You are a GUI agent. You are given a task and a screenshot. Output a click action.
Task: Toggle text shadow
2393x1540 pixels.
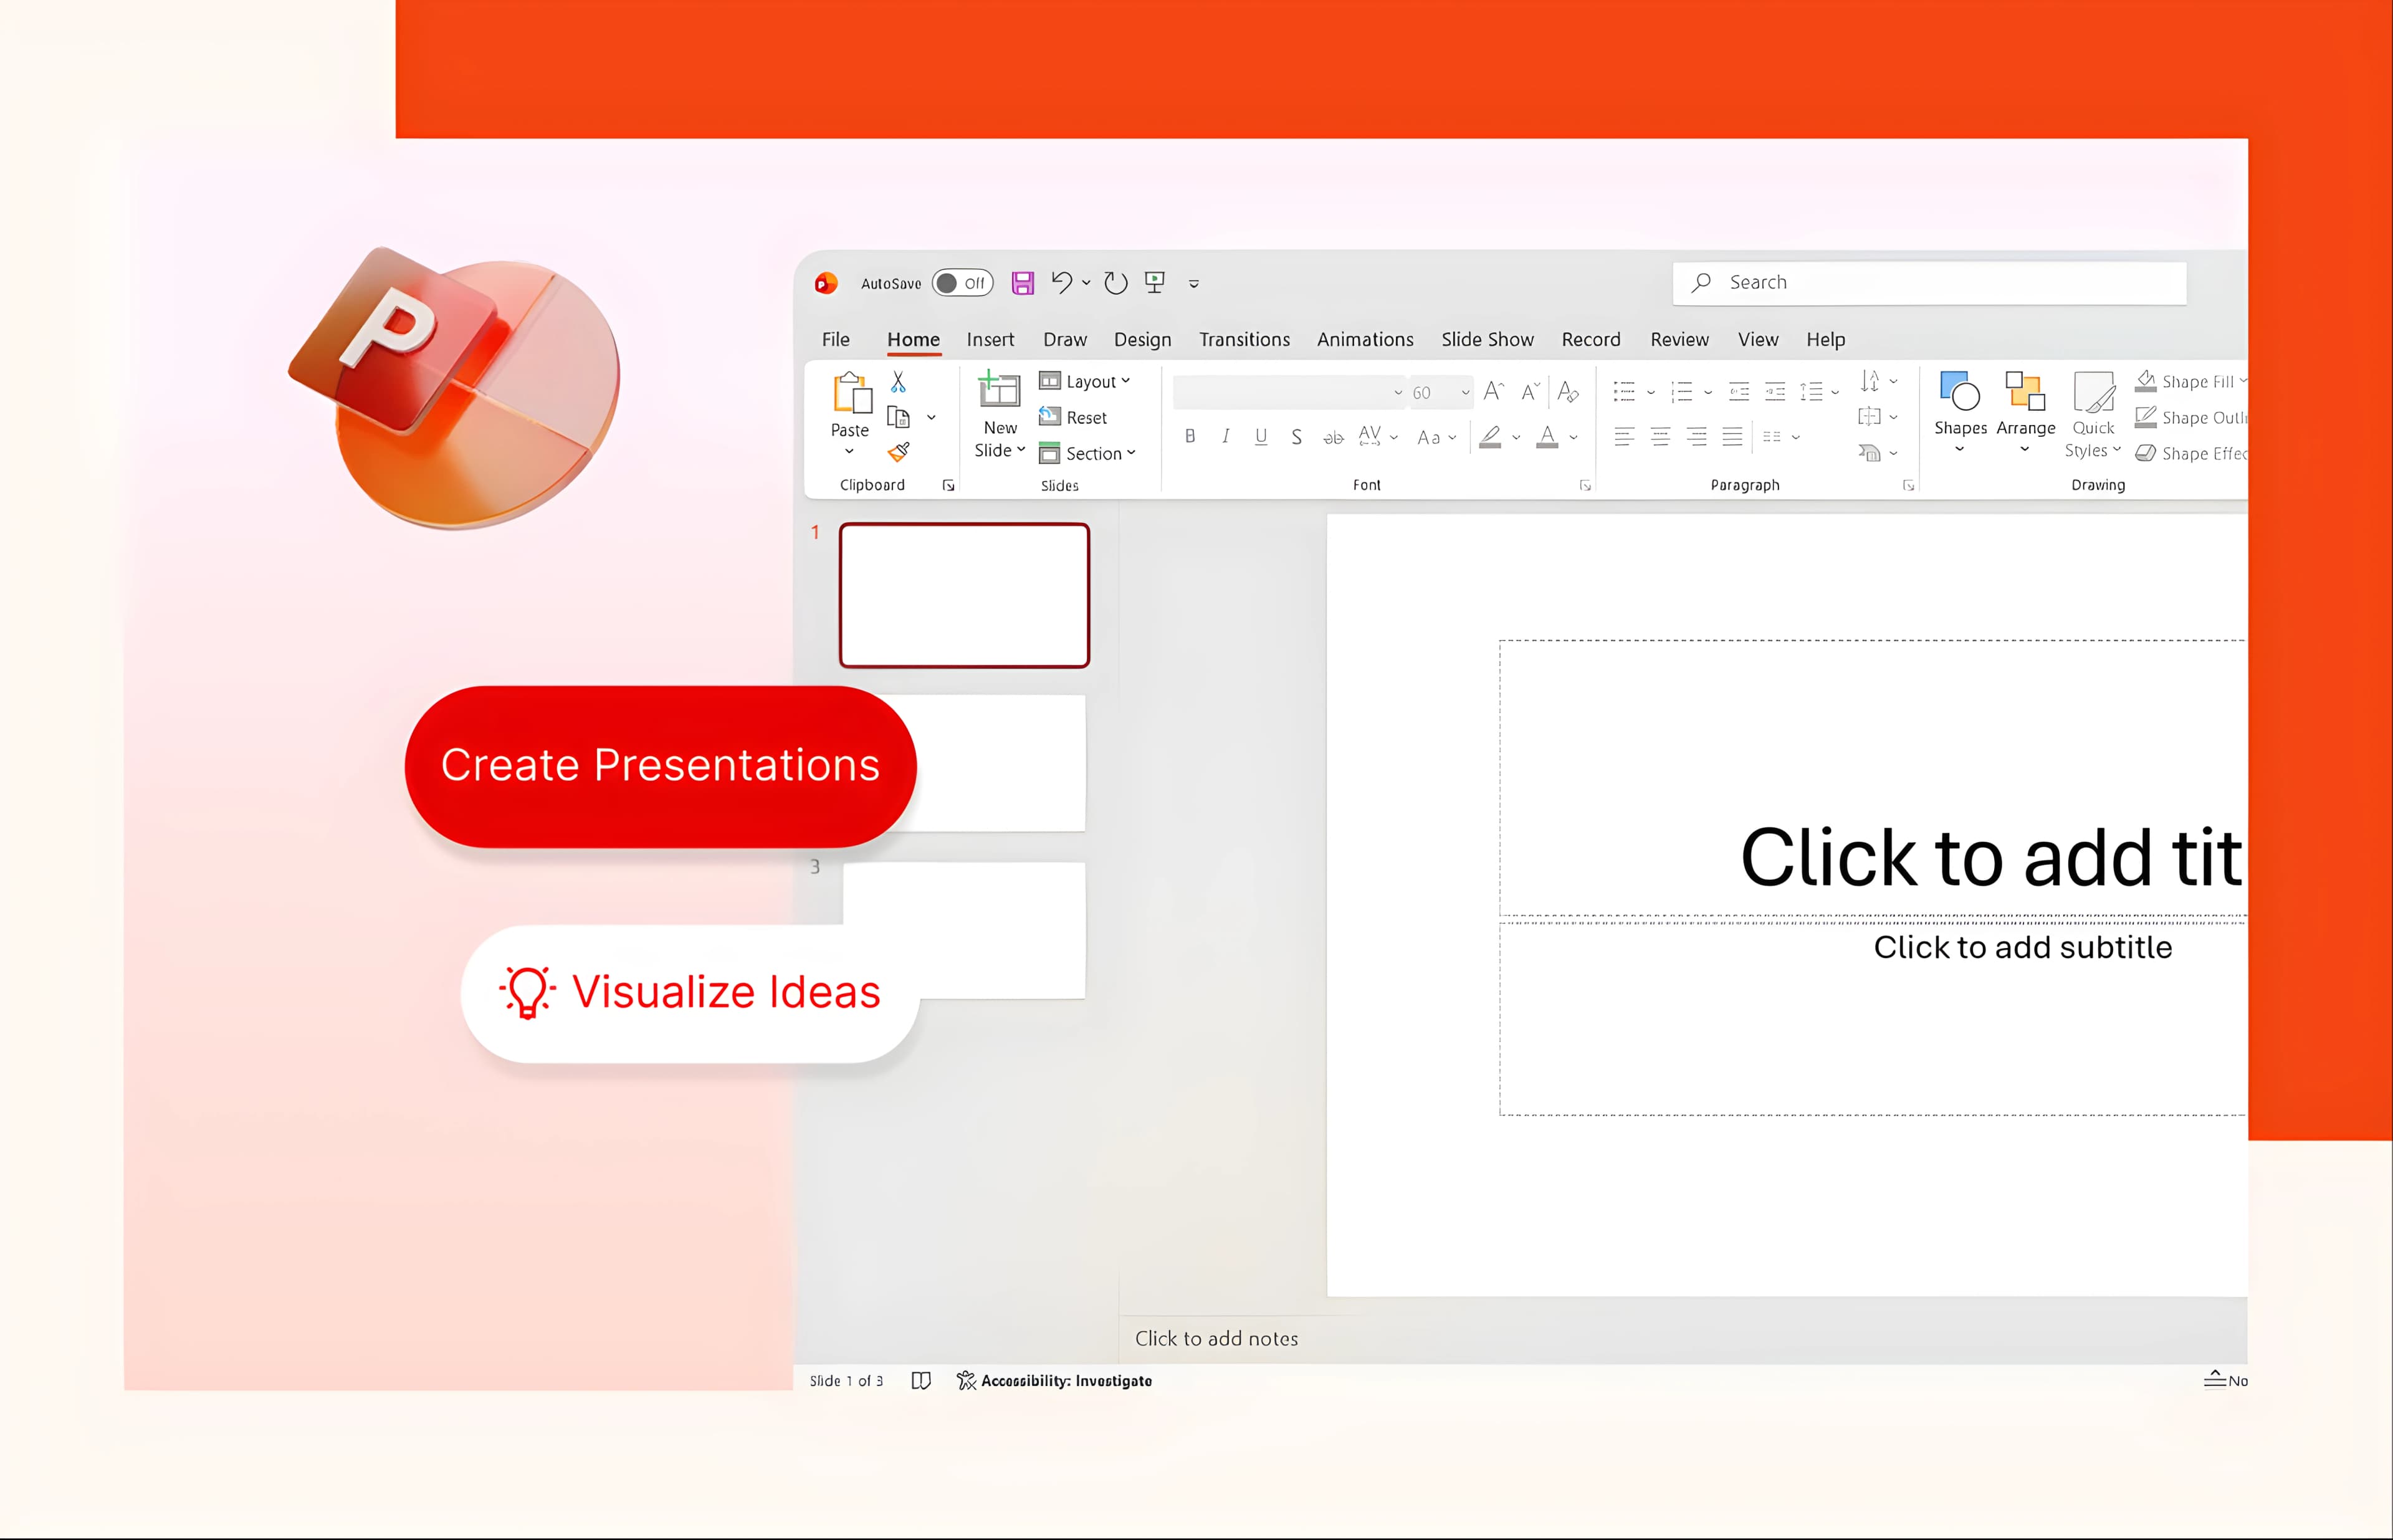(x=1297, y=437)
